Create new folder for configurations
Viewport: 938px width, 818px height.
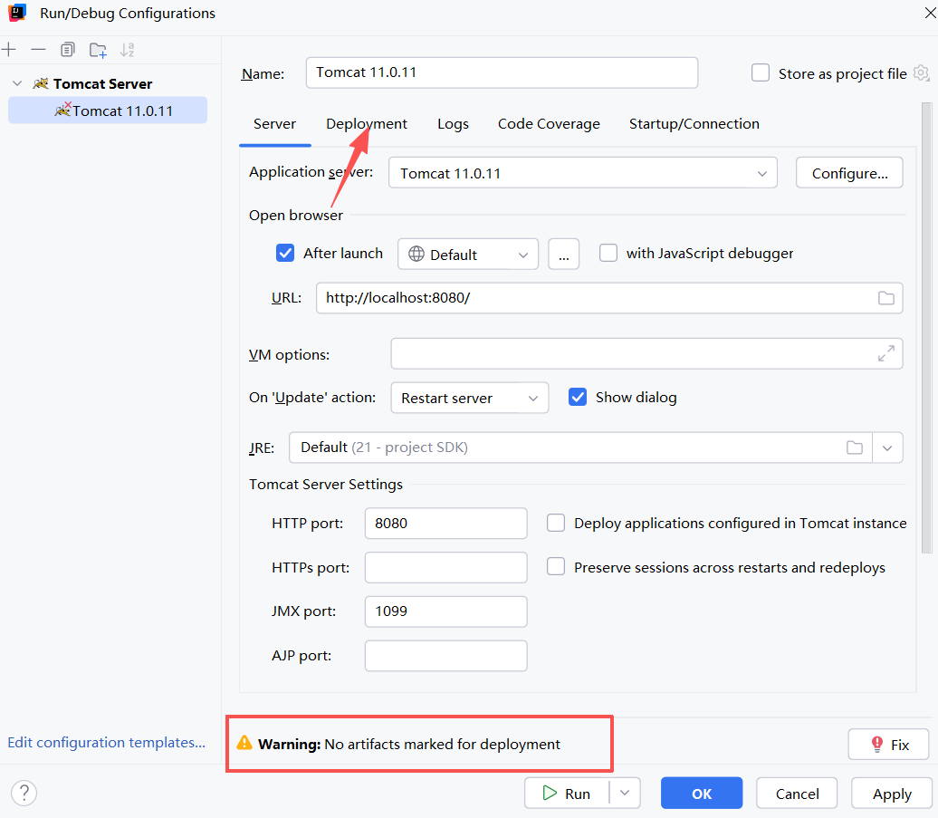[x=98, y=50]
